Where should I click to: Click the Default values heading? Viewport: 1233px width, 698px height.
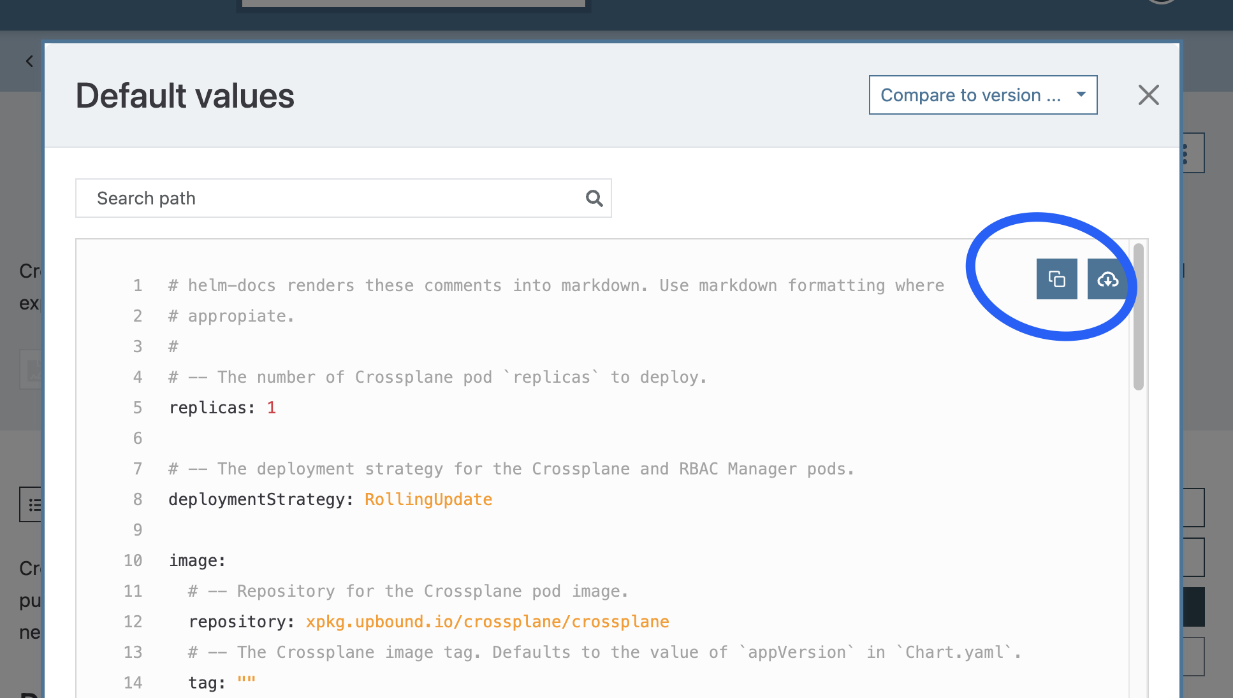pos(185,96)
